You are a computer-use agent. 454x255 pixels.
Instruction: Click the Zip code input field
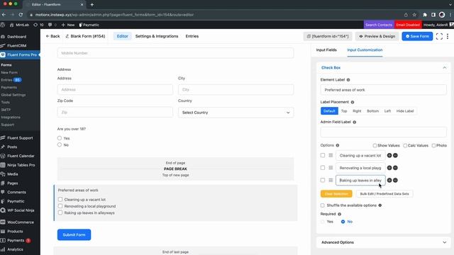click(x=115, y=112)
